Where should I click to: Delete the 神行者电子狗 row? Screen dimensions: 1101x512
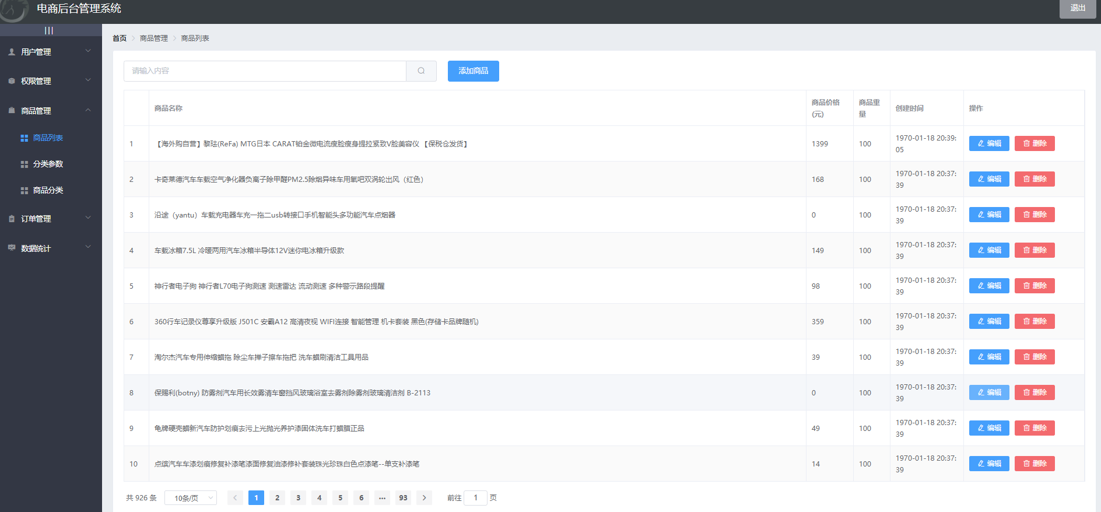[1035, 286]
